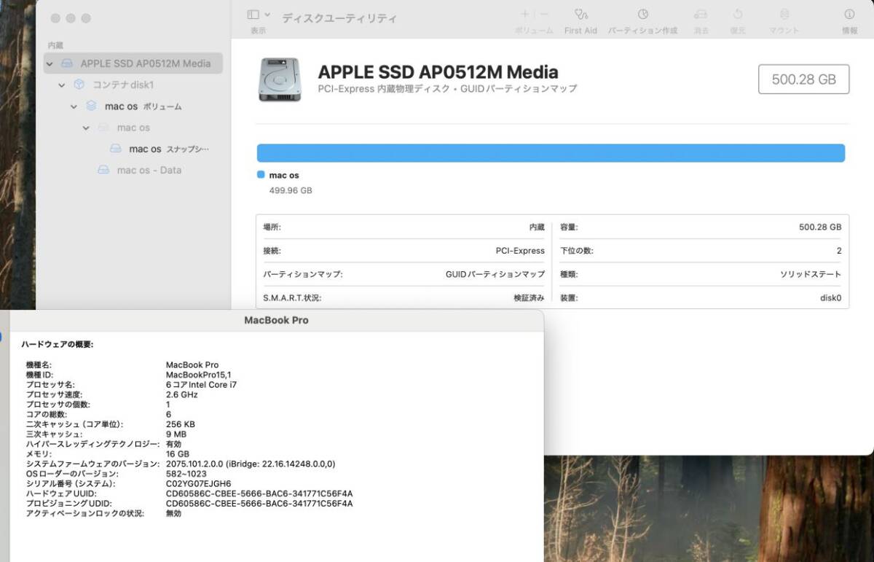Collapse the APPLE SSD AP0512M Media disclosure arrow
This screenshot has height=562, width=874.
point(50,64)
